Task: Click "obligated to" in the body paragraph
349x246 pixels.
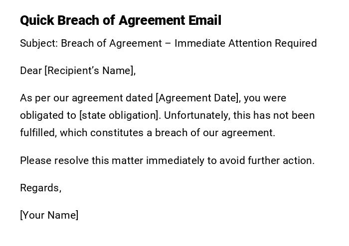Action: pyautogui.click(x=48, y=115)
